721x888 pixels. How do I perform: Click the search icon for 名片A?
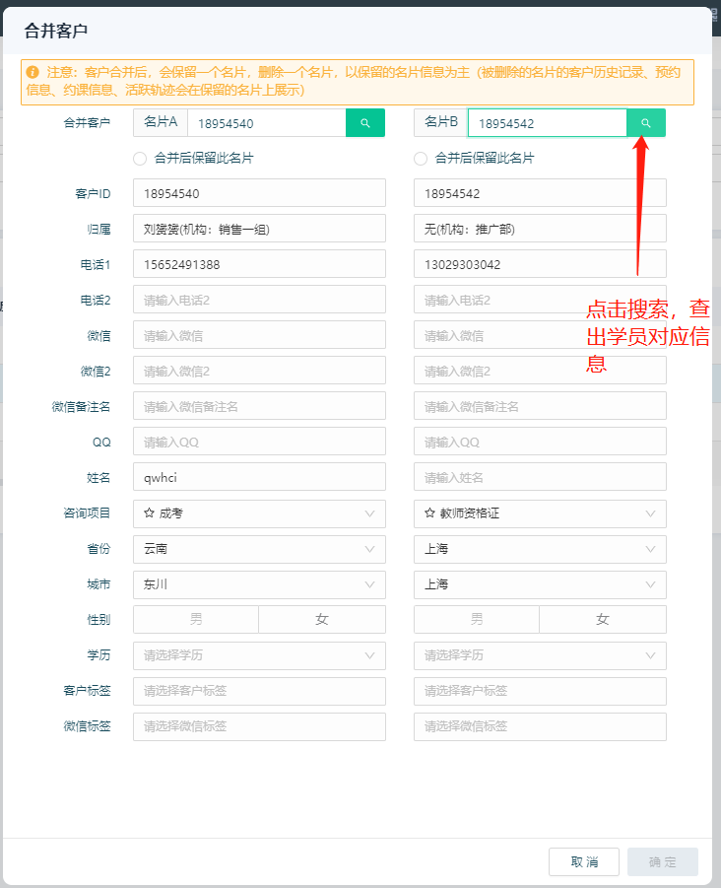364,123
